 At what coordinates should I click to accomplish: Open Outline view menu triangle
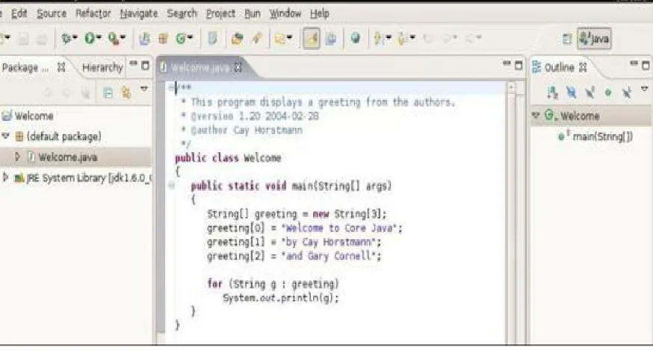[x=644, y=89]
